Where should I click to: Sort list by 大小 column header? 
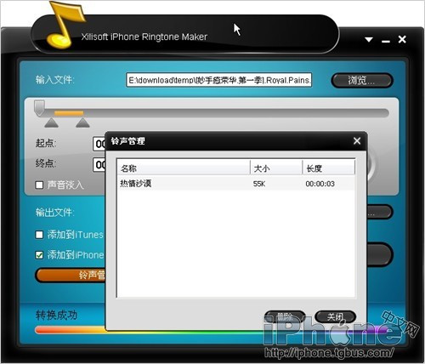pyautogui.click(x=276, y=168)
